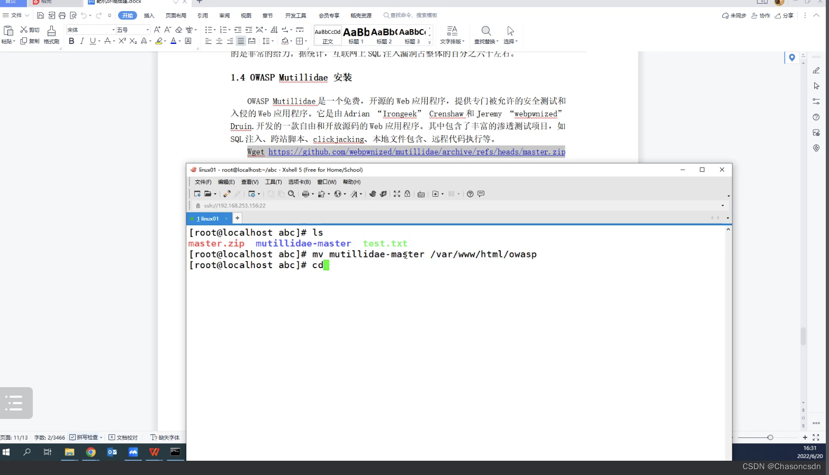Toggle justified alignment in WPS
This screenshot has width=829, height=475.
(241, 41)
